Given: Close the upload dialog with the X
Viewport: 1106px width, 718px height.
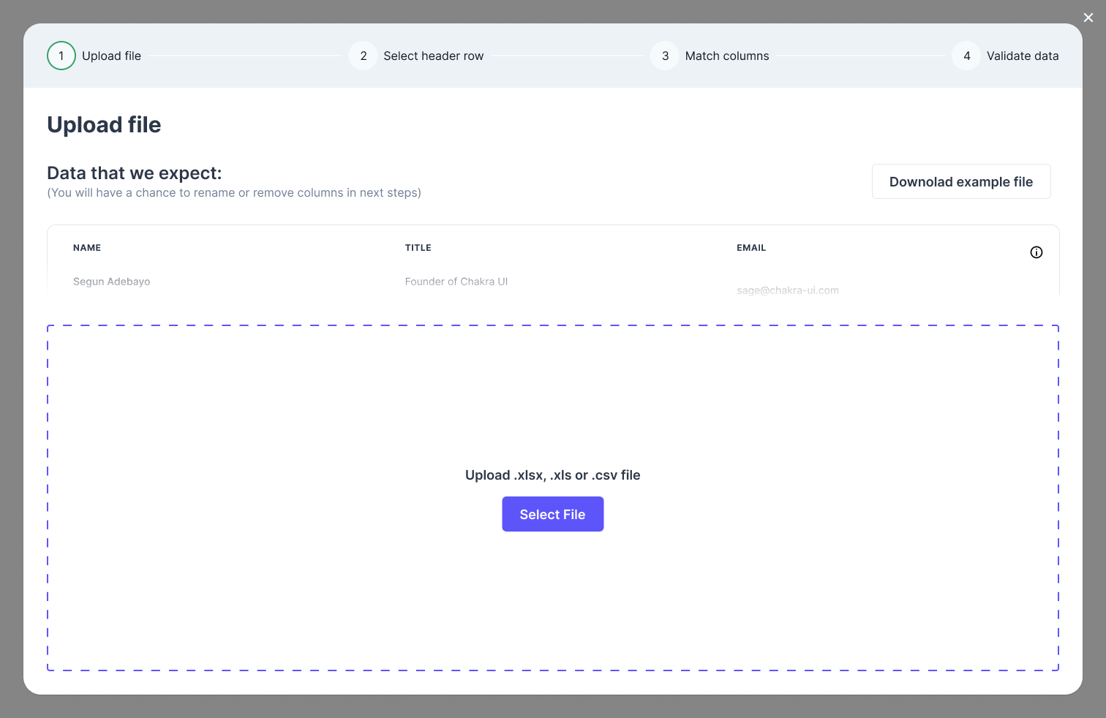Looking at the screenshot, I should tap(1088, 18).
